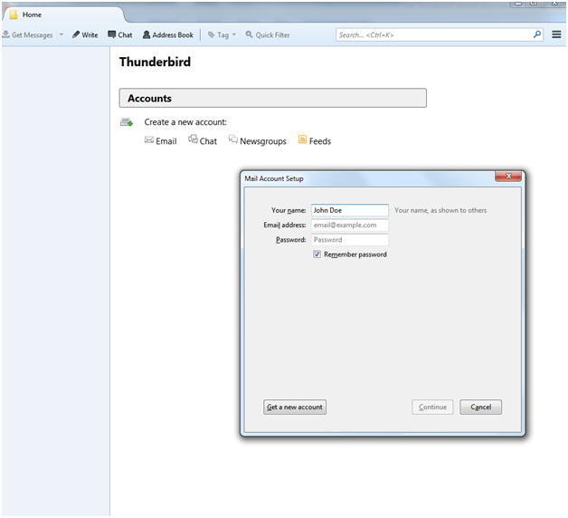Click the magnifier icon in the search box
The height and width of the screenshot is (518, 568).
[x=537, y=34]
